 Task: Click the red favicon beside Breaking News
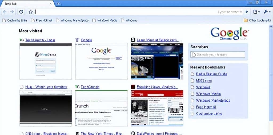[133, 87]
